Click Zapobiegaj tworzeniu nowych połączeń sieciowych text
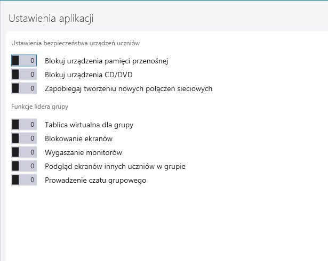Image resolution: width=328 pixels, height=261 pixels. (129, 88)
